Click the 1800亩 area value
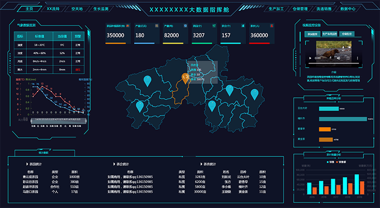The height and width of the screenshot is (208, 380). coord(74,177)
